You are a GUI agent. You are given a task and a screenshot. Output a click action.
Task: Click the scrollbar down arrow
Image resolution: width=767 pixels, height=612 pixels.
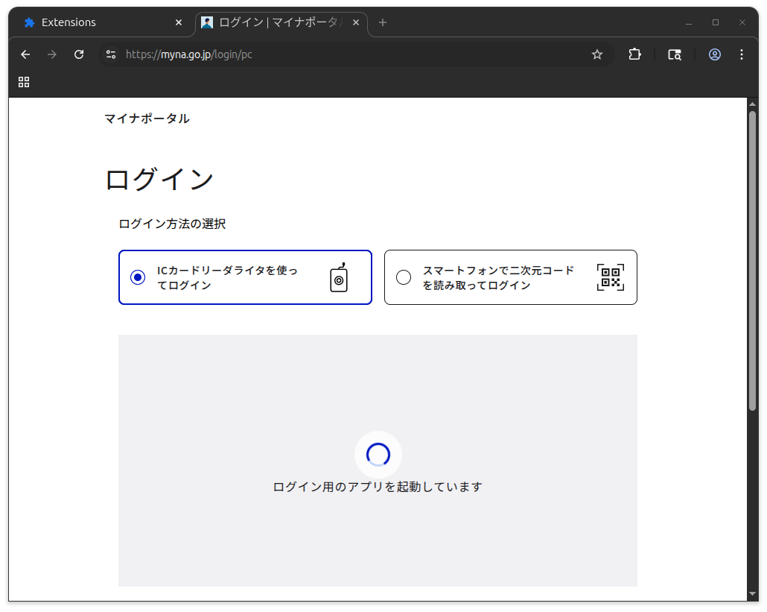pos(752,593)
